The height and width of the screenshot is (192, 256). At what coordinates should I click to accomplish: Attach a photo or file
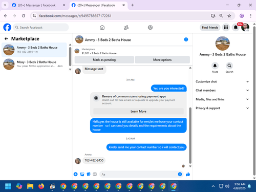tap(82, 174)
